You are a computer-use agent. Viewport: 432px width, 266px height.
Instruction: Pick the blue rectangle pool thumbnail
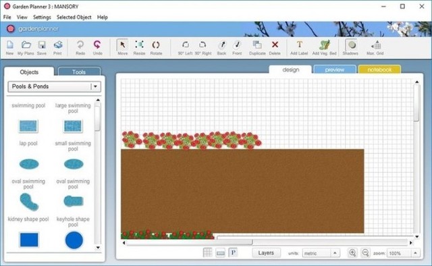coord(29,240)
